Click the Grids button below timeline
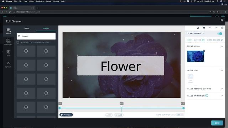Viewport: 228px width, 128px height. 119,115
